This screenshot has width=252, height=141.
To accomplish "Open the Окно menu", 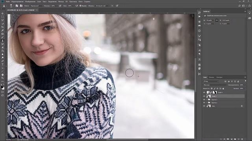I will tap(80, 2).
